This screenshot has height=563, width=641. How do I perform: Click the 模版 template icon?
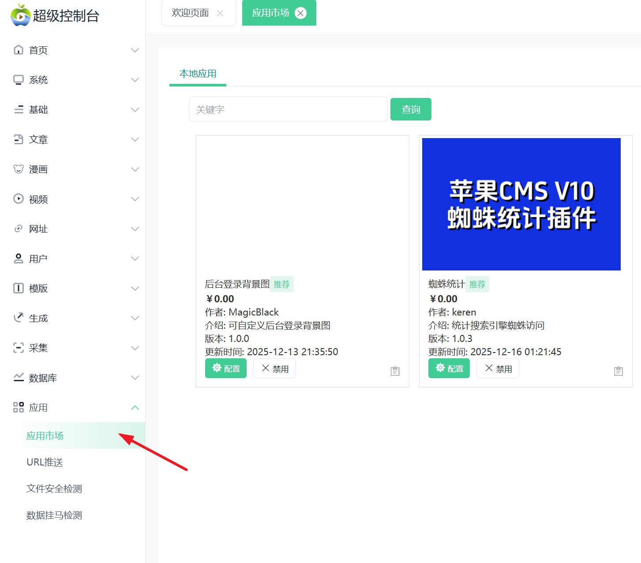coord(19,288)
